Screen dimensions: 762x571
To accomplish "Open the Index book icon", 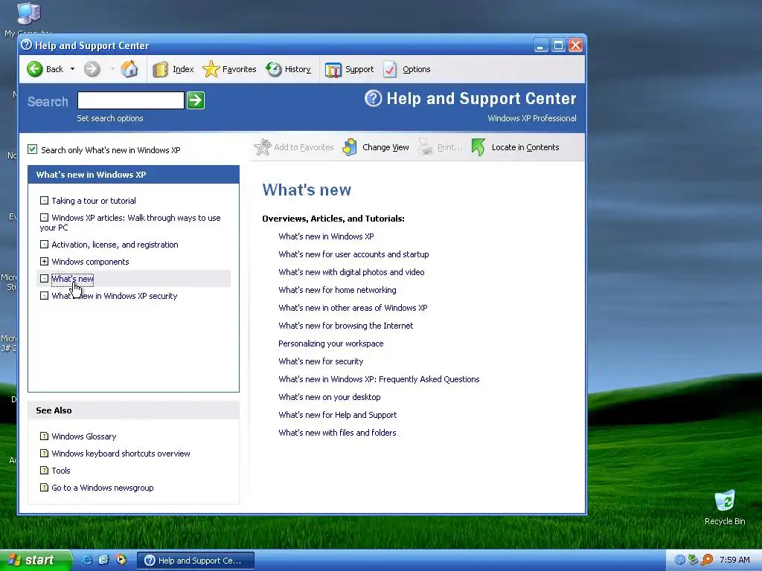I will pyautogui.click(x=160, y=69).
